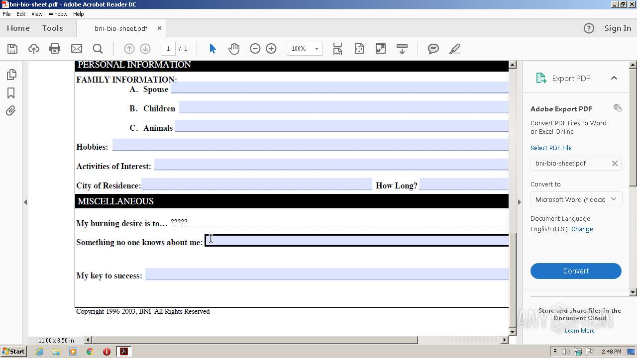Toggle fit-width scrolling mode icon
The width and height of the screenshot is (637, 358).
coord(337,49)
